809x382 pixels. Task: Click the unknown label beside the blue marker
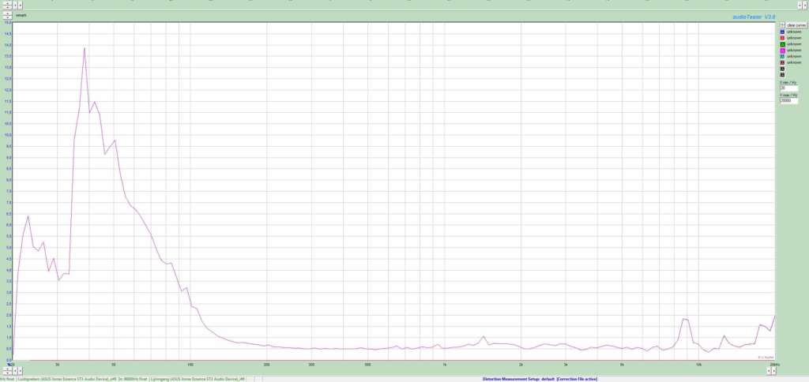[794, 32]
